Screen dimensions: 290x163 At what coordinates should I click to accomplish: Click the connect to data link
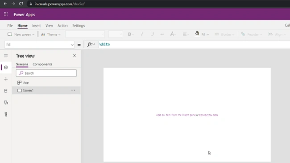[x=208, y=115]
